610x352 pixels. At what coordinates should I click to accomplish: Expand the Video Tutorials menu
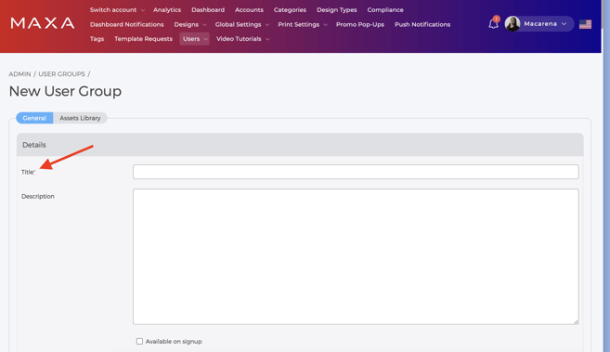(242, 39)
